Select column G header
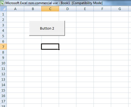This screenshot has width=131, height=107. click(x=120, y=9)
